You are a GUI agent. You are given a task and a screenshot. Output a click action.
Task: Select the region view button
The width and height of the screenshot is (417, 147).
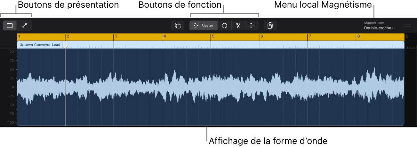[10, 26]
